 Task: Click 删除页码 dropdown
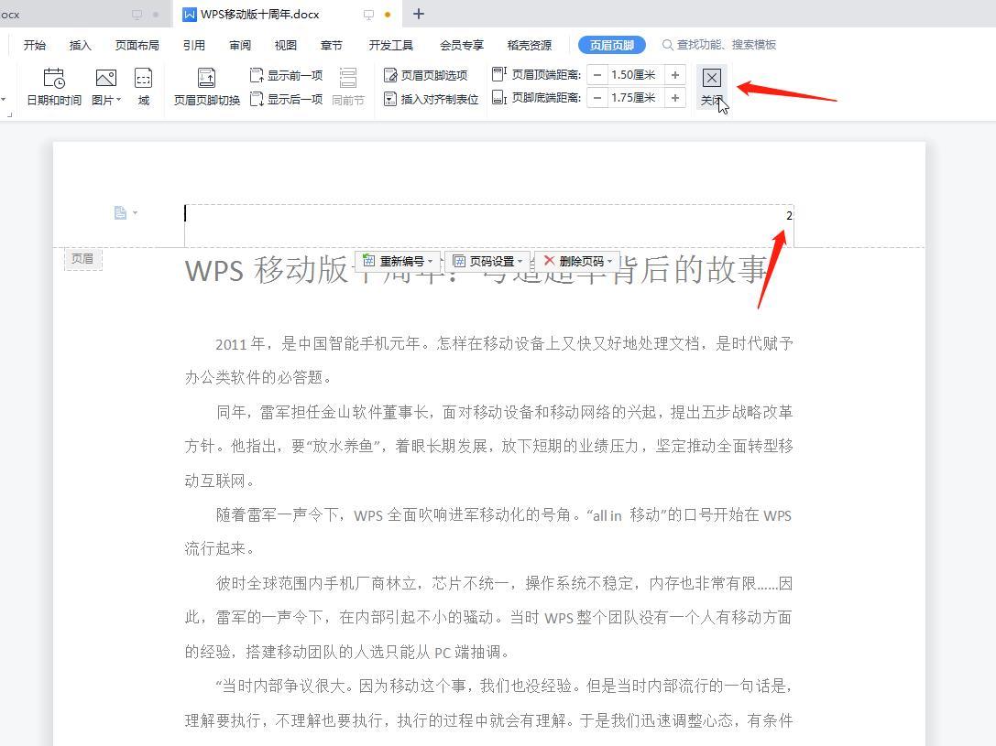pos(578,261)
